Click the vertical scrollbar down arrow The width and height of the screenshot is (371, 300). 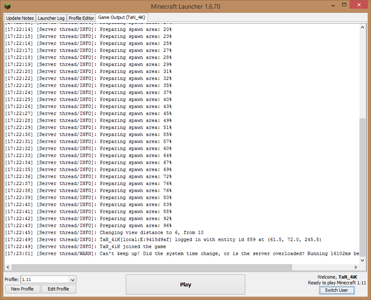(362, 260)
